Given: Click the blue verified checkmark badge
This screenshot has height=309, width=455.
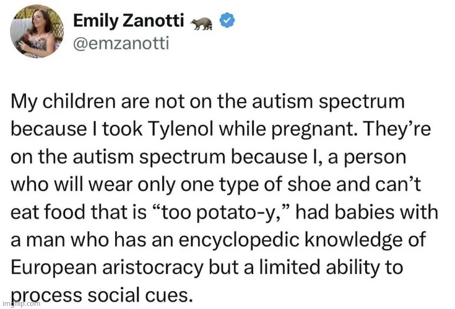Looking at the screenshot, I should (x=228, y=22).
